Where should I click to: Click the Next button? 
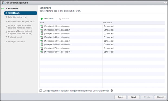(134, 97)
